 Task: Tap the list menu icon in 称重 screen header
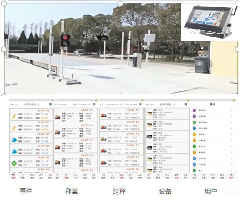point(94,104)
